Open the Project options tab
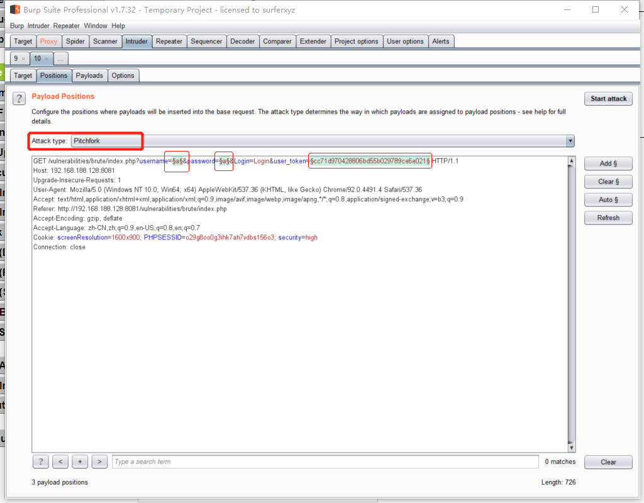This screenshot has height=503, width=644. point(356,41)
